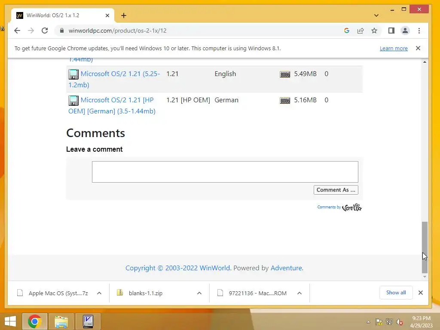Click Show all downloads
Screen dimensions: 440x330
coord(396,293)
